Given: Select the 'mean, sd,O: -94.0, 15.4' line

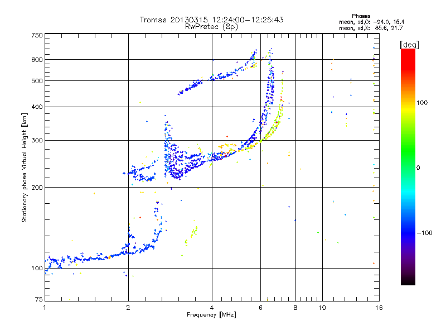Looking at the screenshot, I should point(371,22).
